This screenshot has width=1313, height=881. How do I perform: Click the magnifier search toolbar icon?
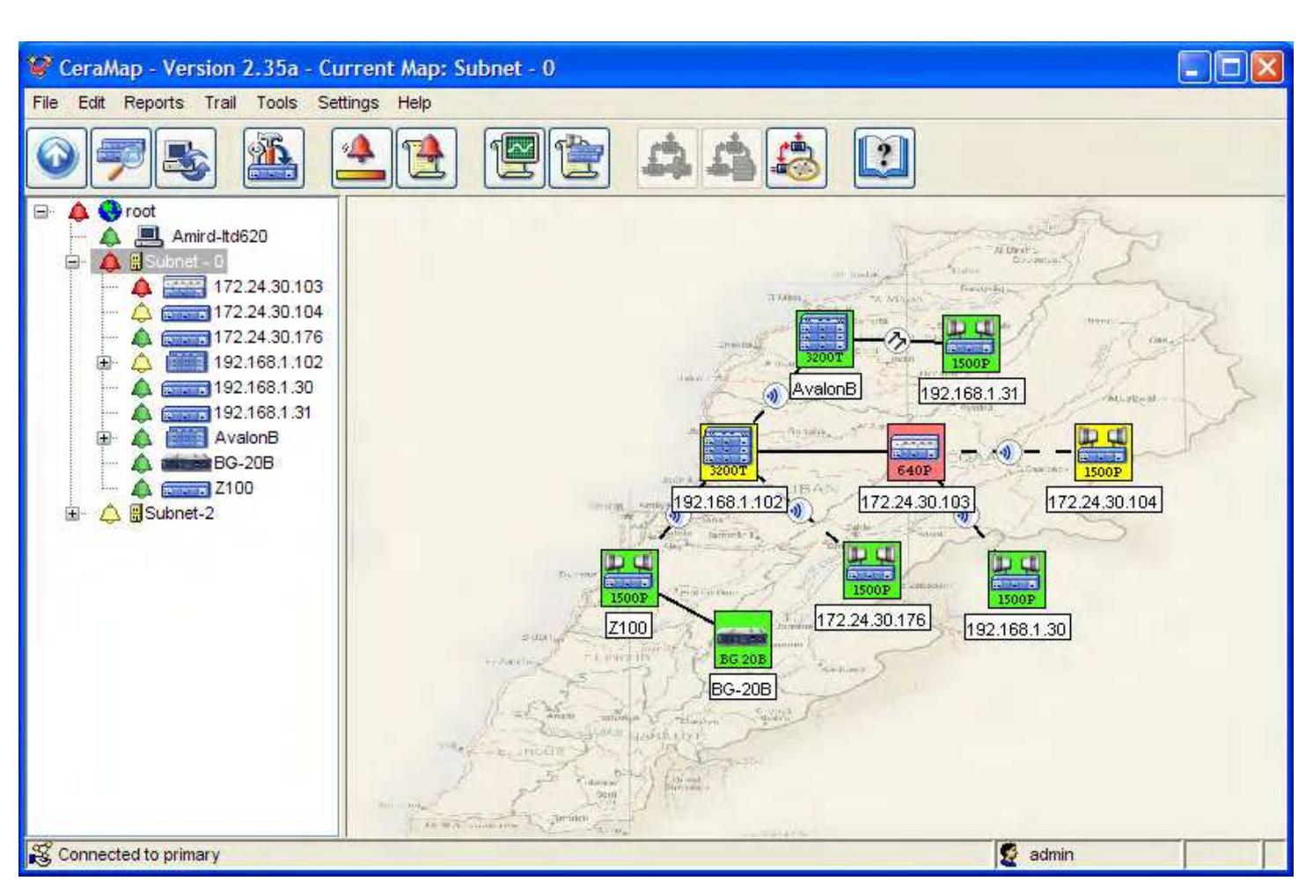[x=121, y=158]
